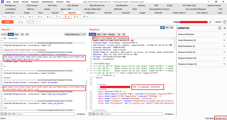Go back in request history

(x=29, y=22)
